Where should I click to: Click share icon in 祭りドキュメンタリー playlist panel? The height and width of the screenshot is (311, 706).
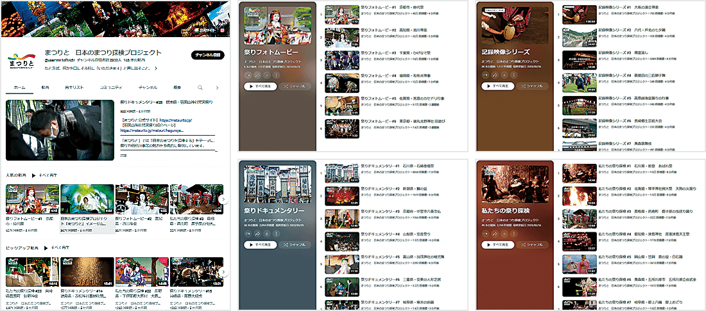[x=257, y=234]
